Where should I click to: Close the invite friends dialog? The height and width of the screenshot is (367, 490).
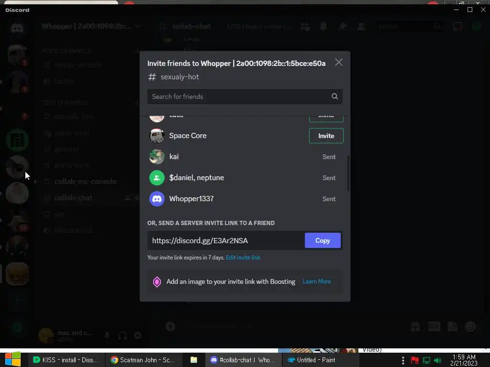[339, 63]
